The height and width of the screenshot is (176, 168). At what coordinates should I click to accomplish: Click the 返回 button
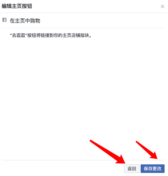tap(132, 168)
